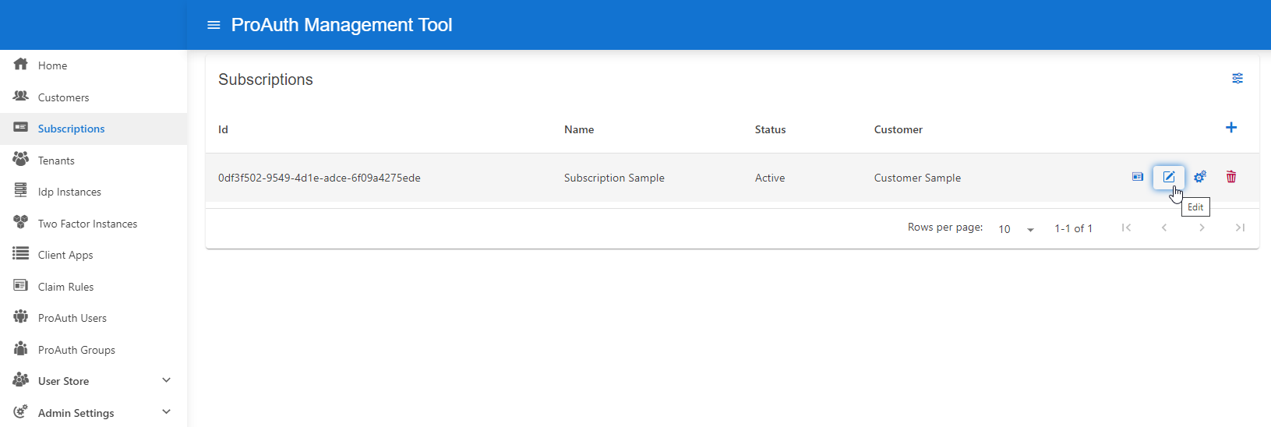This screenshot has height=427, width=1271.
Task: Open Client Apps from the sidebar
Action: (65, 255)
